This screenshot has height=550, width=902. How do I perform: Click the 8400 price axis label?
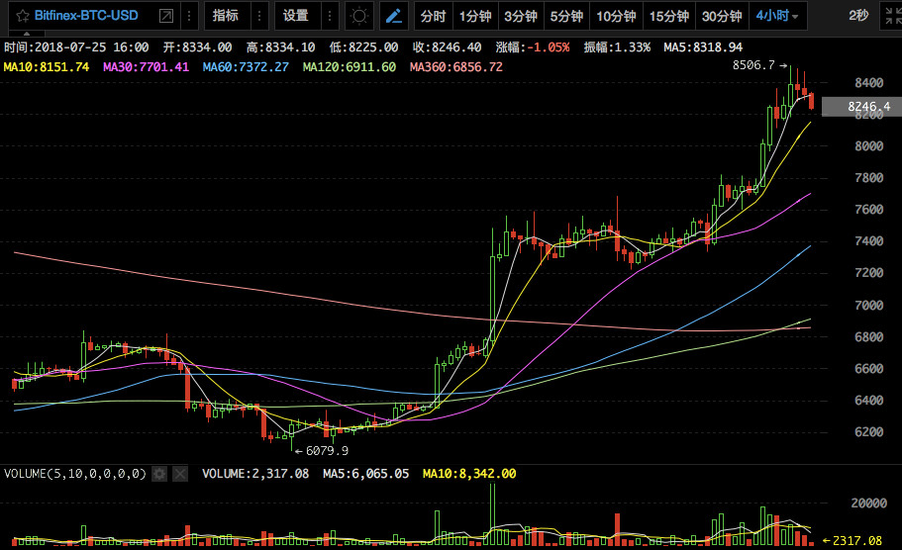868,83
